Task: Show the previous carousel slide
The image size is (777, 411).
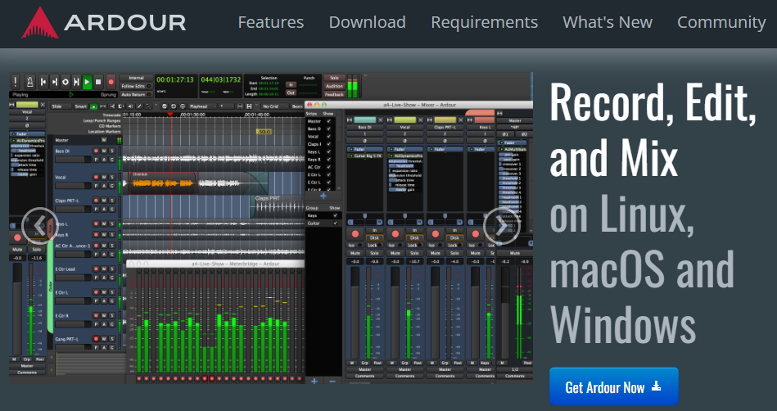Action: [40, 226]
